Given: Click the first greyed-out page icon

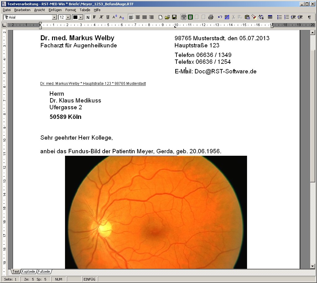Looking at the screenshot, I should point(197,17).
